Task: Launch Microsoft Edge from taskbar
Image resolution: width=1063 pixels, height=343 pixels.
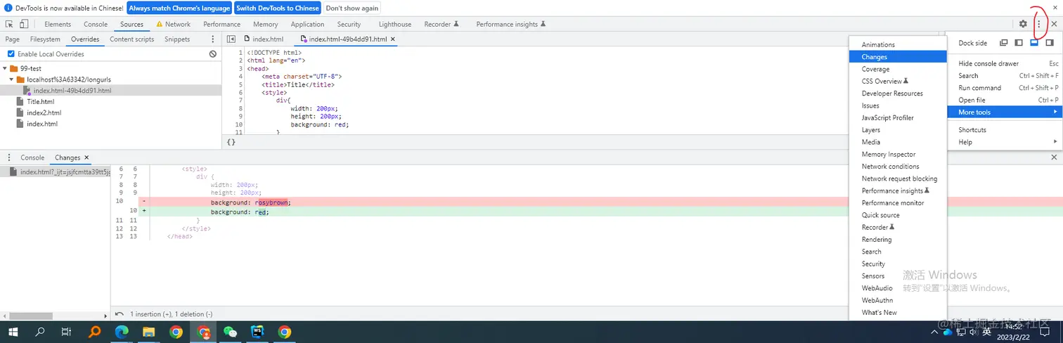Action: [122, 332]
